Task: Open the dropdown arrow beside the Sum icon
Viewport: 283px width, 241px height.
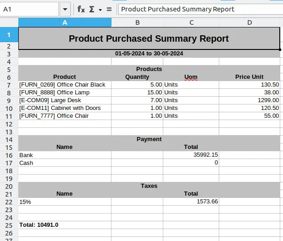Action: click(x=100, y=9)
